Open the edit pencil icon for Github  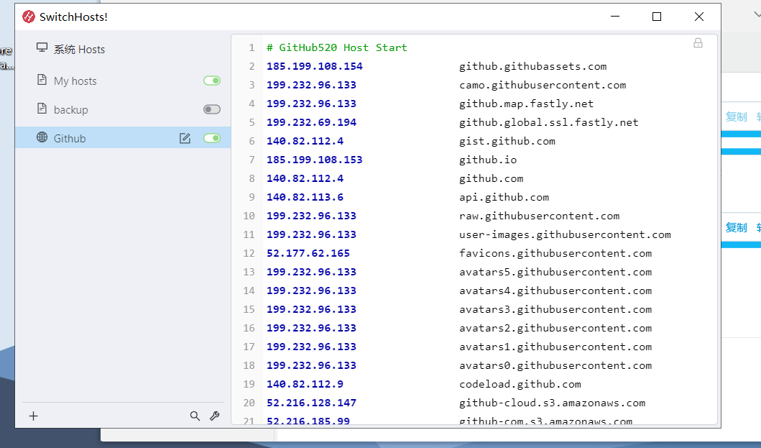(185, 139)
